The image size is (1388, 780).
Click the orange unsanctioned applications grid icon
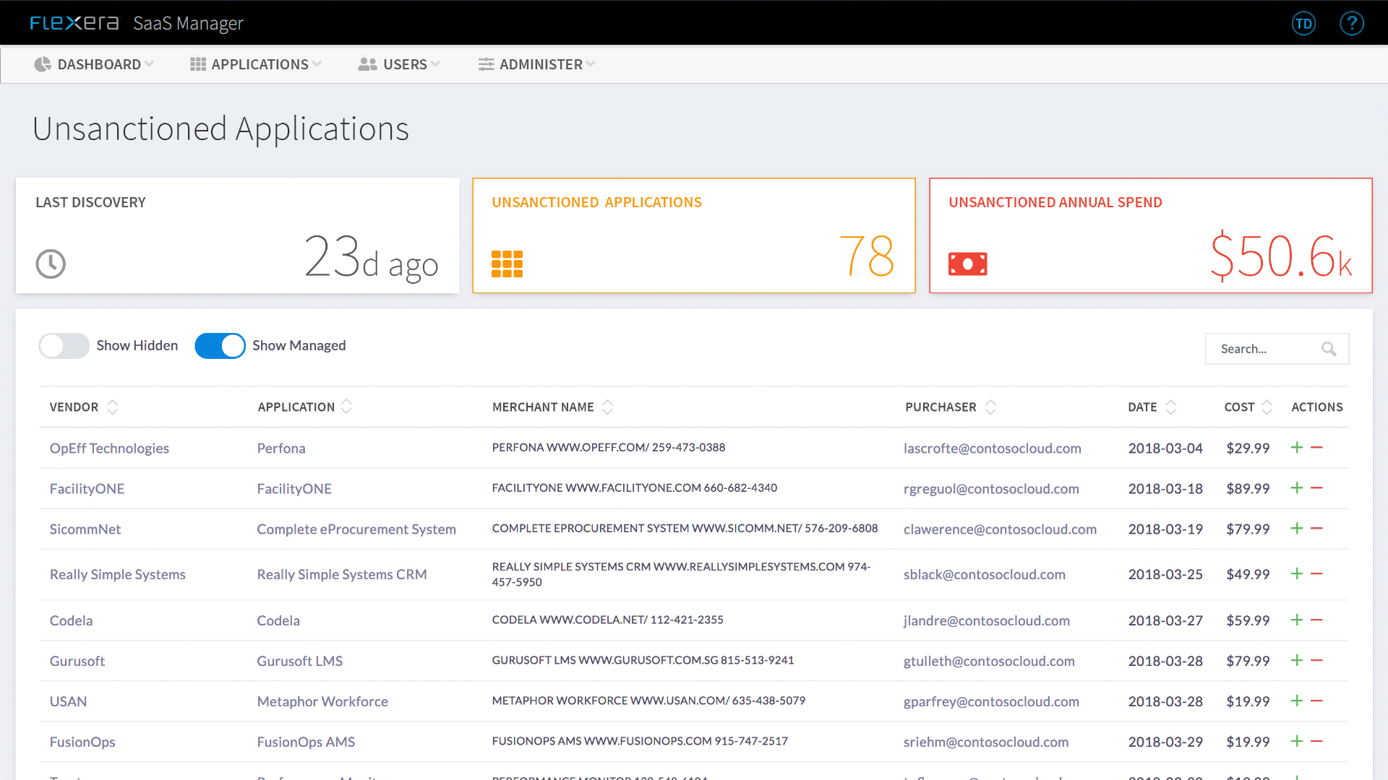507,264
